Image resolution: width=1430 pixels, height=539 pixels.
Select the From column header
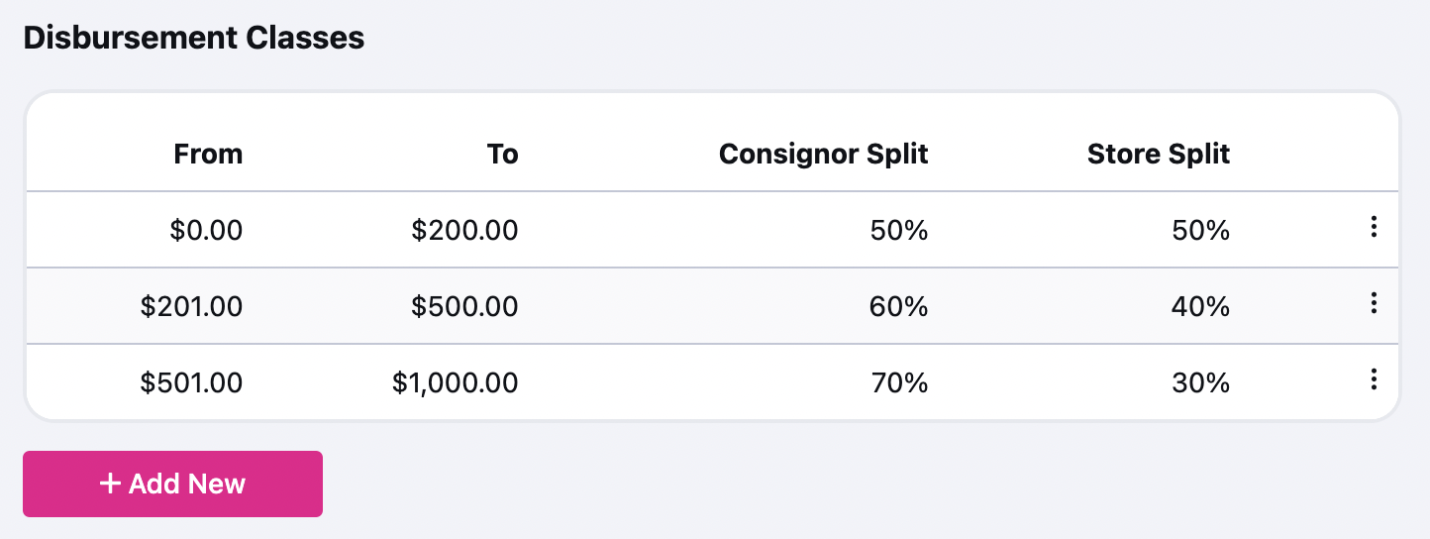pos(208,154)
